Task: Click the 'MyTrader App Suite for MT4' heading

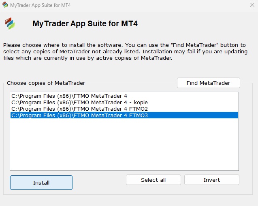Action: click(x=85, y=24)
